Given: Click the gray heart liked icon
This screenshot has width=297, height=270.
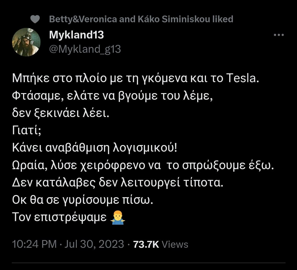Looking at the screenshot, I should [35, 19].
